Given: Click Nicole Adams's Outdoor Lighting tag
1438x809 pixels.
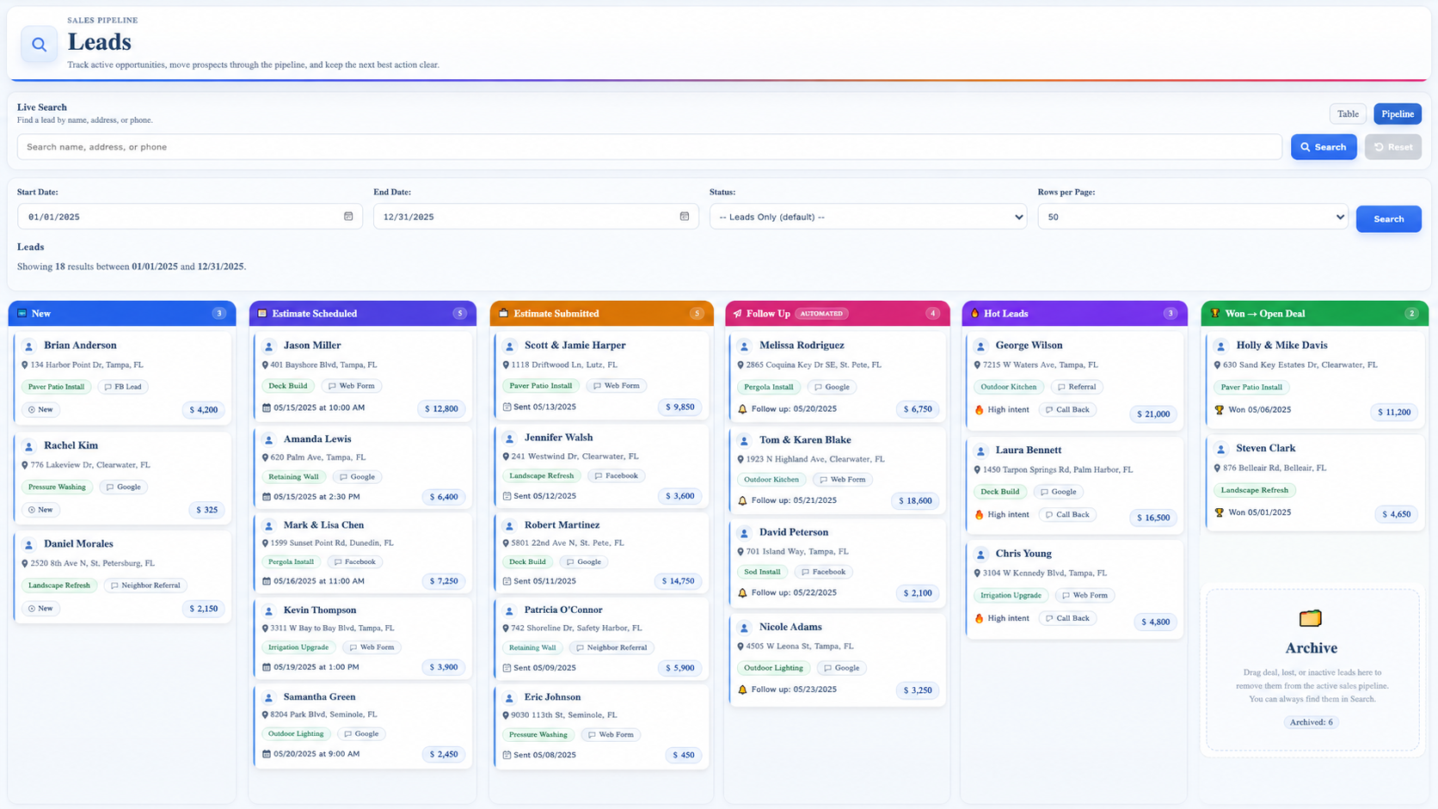Looking at the screenshot, I should pos(773,668).
